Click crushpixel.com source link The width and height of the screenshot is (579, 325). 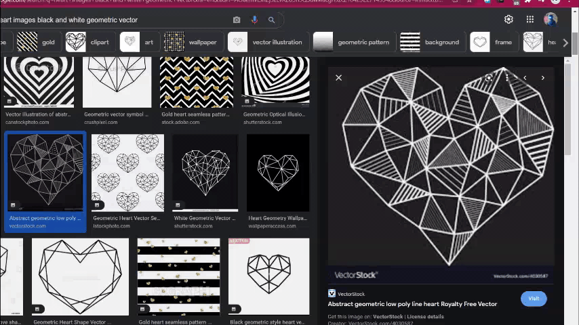(101, 122)
